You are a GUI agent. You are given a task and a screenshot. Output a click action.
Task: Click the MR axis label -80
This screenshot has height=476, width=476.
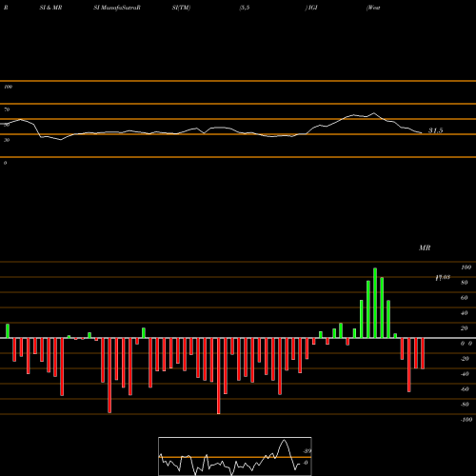click(465, 405)
